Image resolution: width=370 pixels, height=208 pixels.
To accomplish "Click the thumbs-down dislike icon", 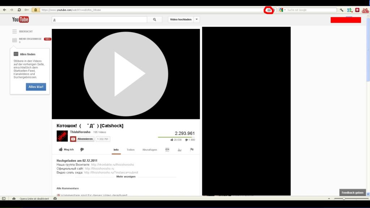I will pyautogui.click(x=82, y=149).
